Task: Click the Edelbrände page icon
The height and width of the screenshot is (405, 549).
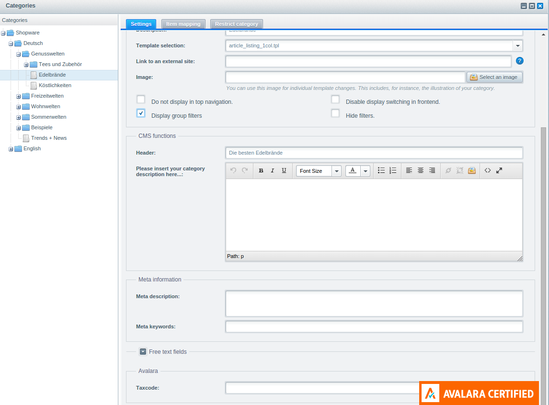Action: click(x=34, y=75)
